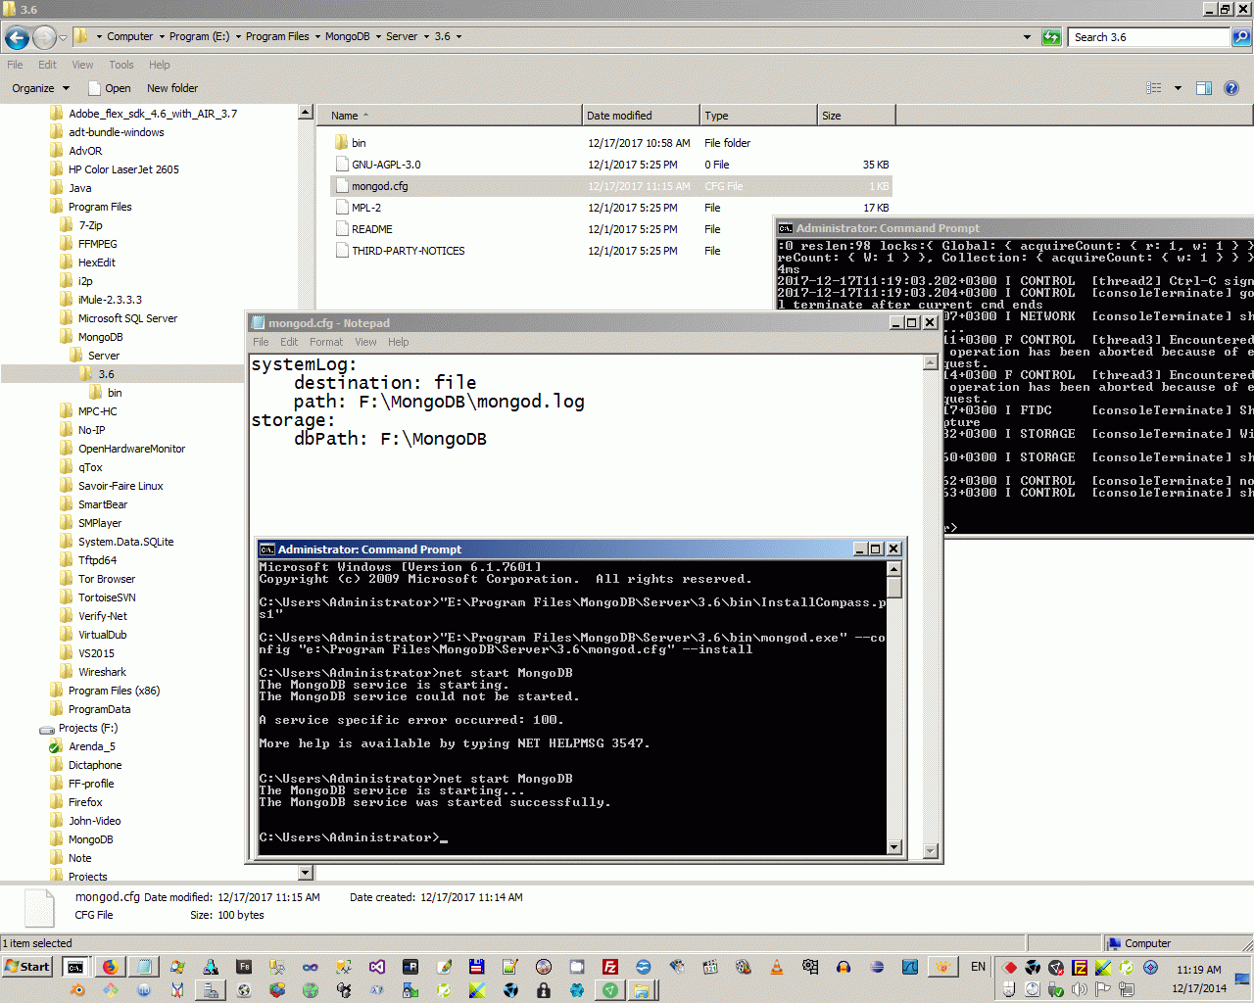Image resolution: width=1254 pixels, height=1003 pixels.
Task: Launch Flash Builder from the taskbar
Action: point(244,967)
